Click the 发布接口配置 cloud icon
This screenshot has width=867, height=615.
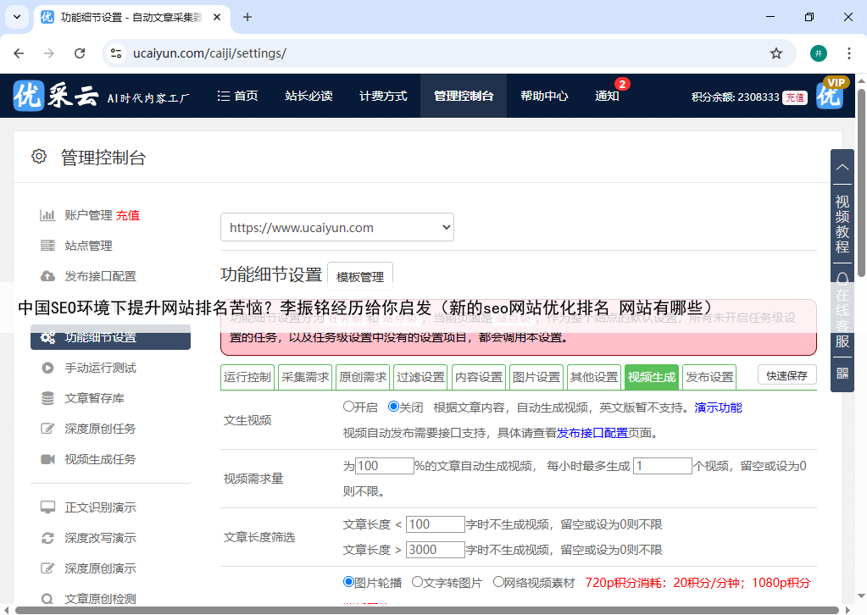(47, 276)
